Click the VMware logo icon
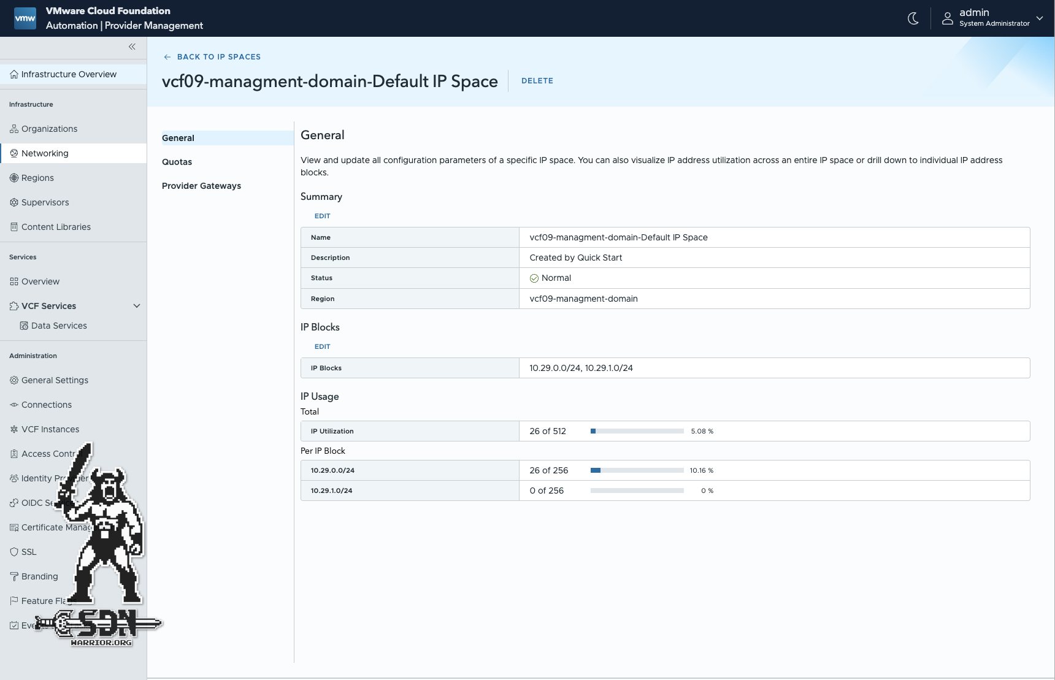The width and height of the screenshot is (1055, 680). click(25, 18)
